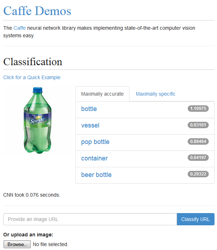Focus the Provide an image URL field

[x=90, y=219]
